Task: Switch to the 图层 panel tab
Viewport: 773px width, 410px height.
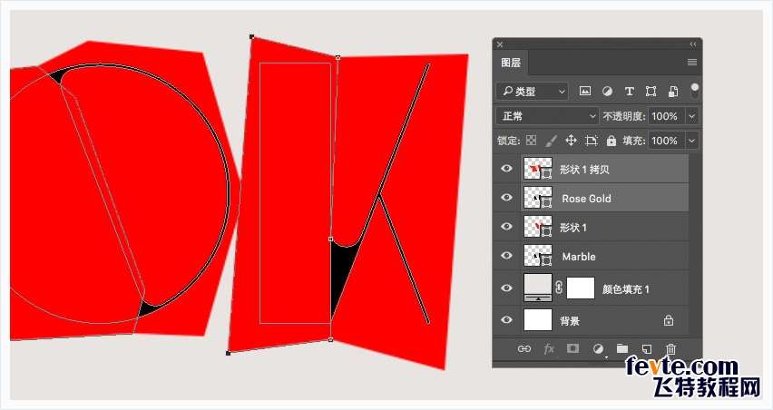Action: click(x=511, y=63)
